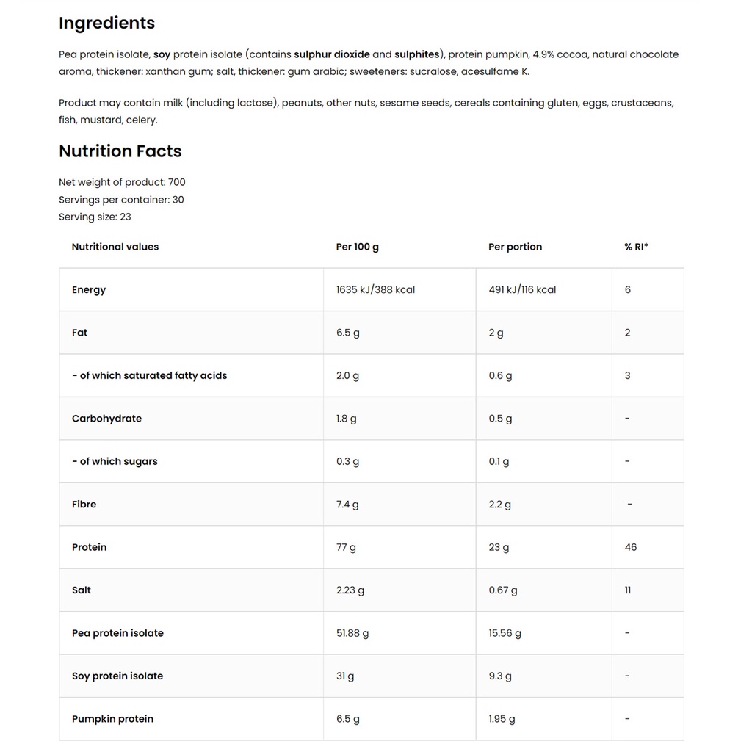Screen dimensions: 752x752
Task: Click the Nutrition Facts heading
Action: (120, 151)
